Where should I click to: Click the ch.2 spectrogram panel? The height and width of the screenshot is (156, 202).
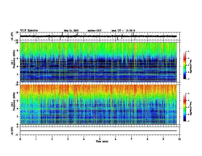98,105
